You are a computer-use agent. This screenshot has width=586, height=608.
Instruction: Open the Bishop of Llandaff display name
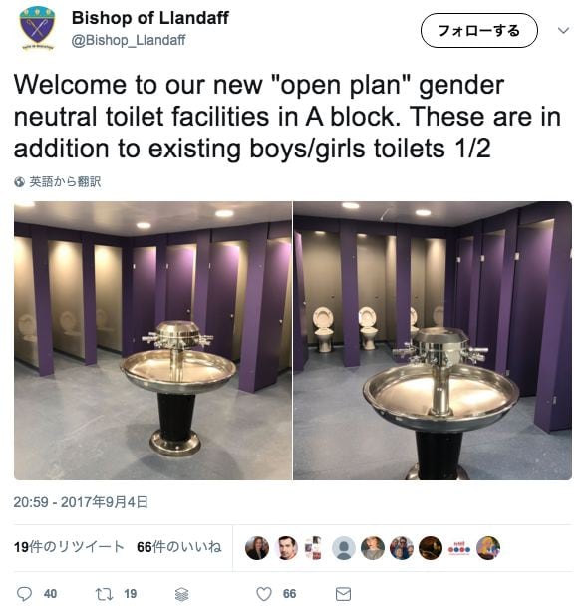[150, 18]
